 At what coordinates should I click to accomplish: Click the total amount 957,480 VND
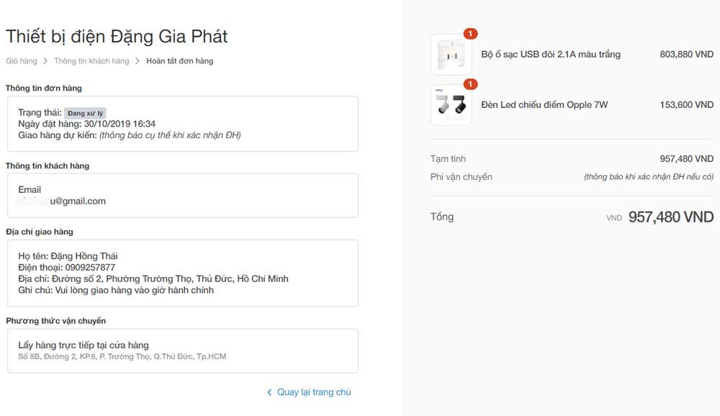[x=670, y=217]
